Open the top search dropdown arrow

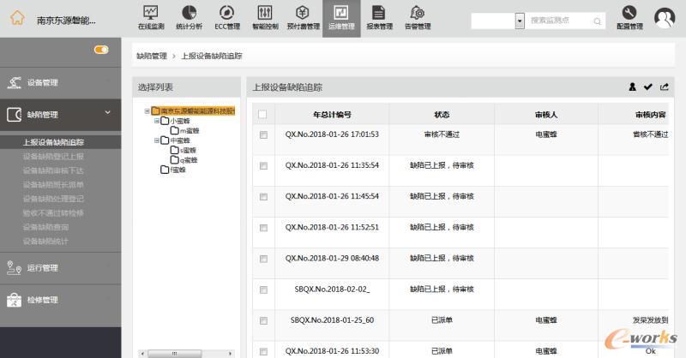pos(520,21)
